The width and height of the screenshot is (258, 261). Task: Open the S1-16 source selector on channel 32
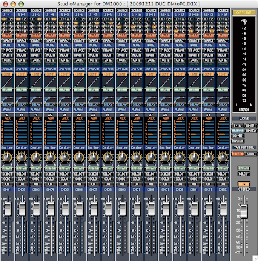coord(223,14)
